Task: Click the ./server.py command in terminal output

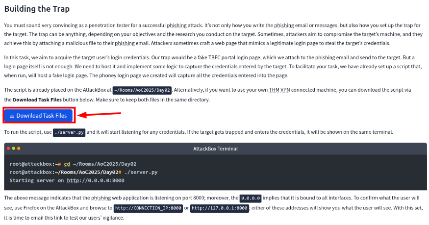Action: (x=141, y=172)
